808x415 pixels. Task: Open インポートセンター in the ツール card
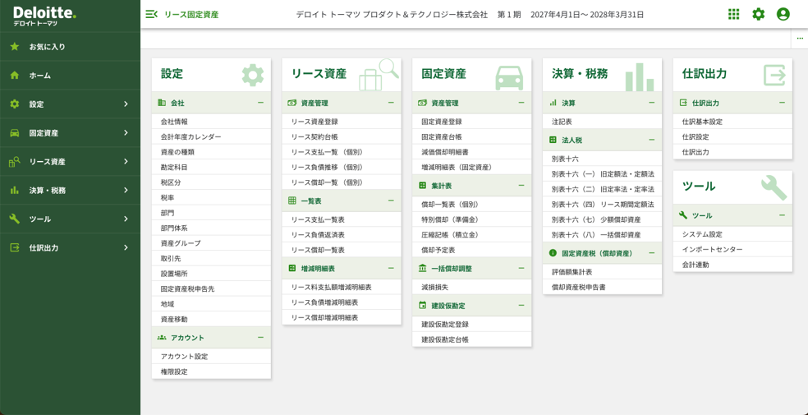pyautogui.click(x=712, y=250)
